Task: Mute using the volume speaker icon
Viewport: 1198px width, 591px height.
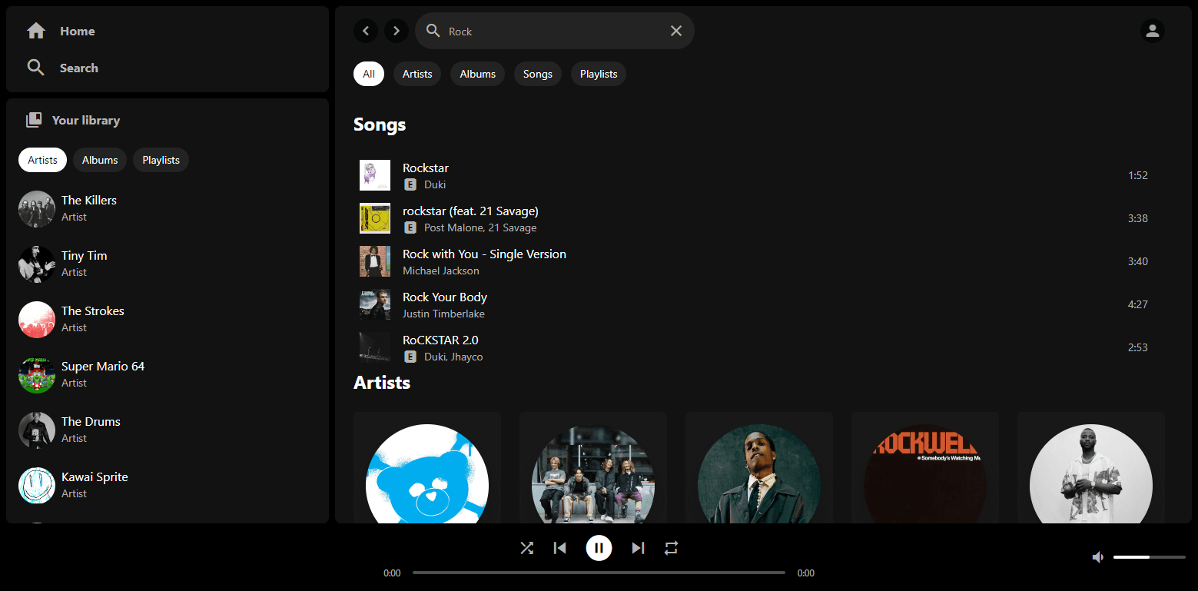Action: [1099, 557]
